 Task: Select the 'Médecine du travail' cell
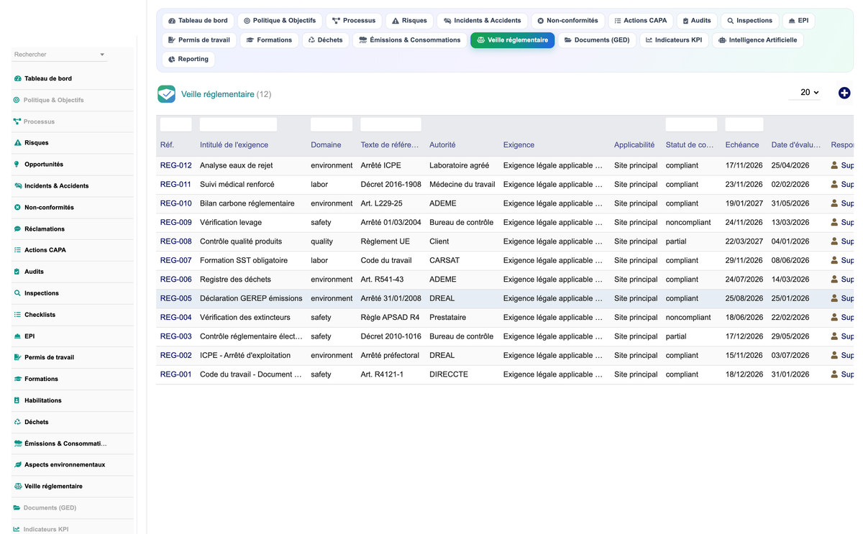(462, 185)
